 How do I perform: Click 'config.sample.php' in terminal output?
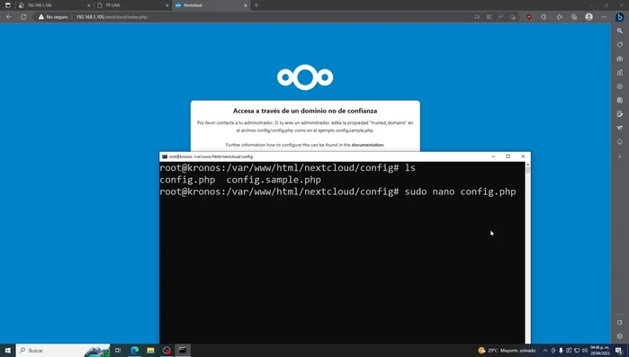click(274, 180)
